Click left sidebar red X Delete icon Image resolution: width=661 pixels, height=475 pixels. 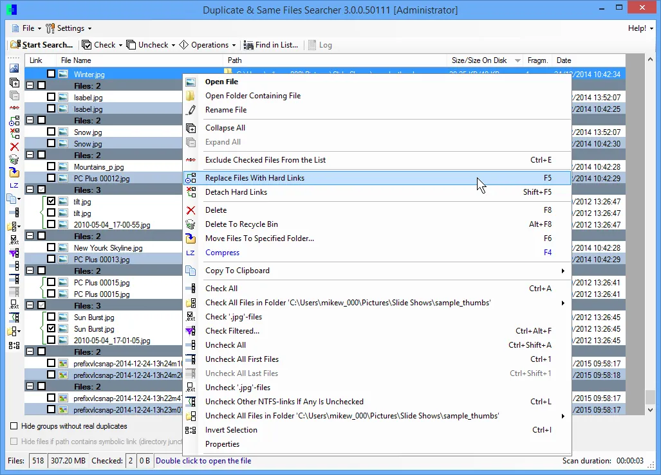[14, 147]
